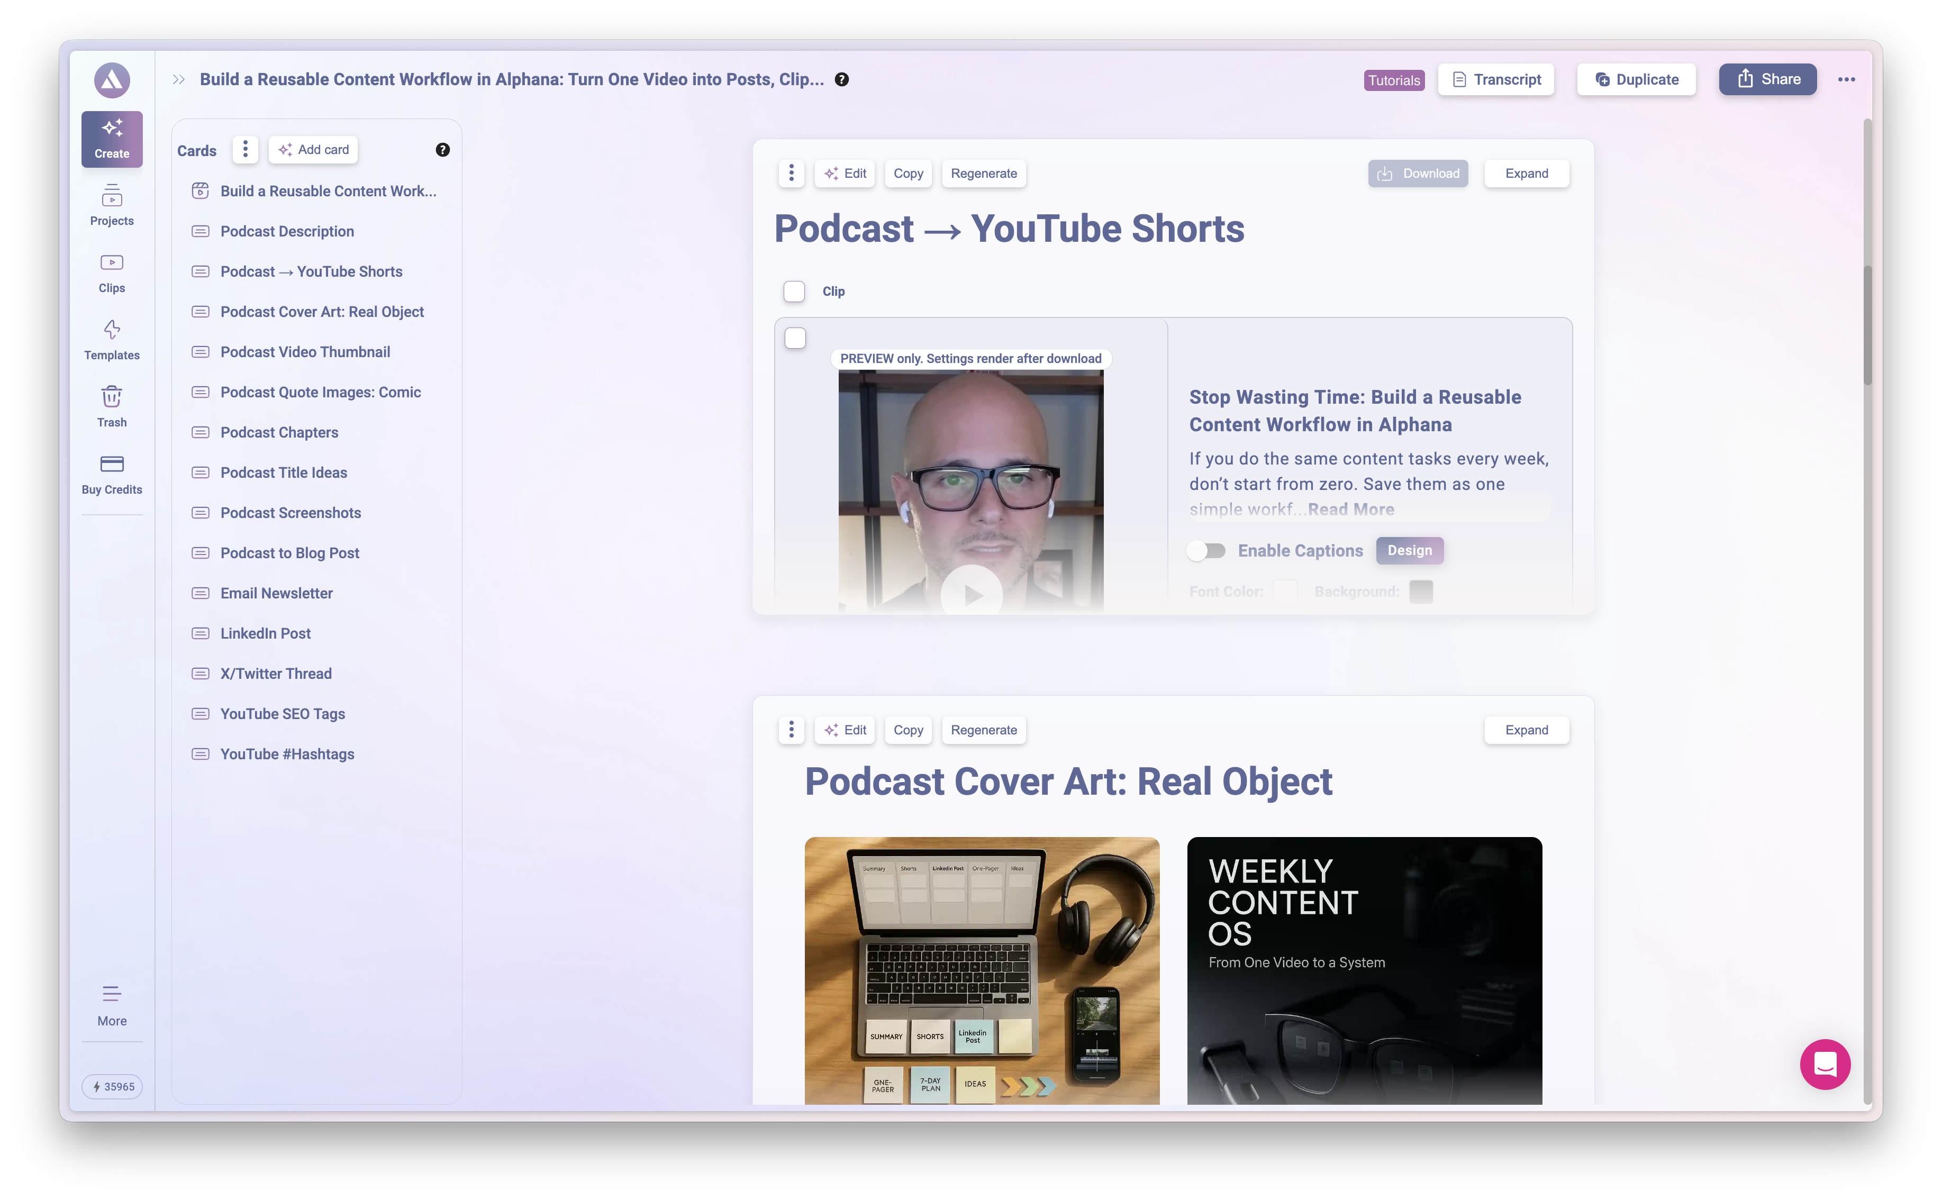Click the help icon next to the project title
Screen dimensions: 1942x1200
click(x=842, y=79)
